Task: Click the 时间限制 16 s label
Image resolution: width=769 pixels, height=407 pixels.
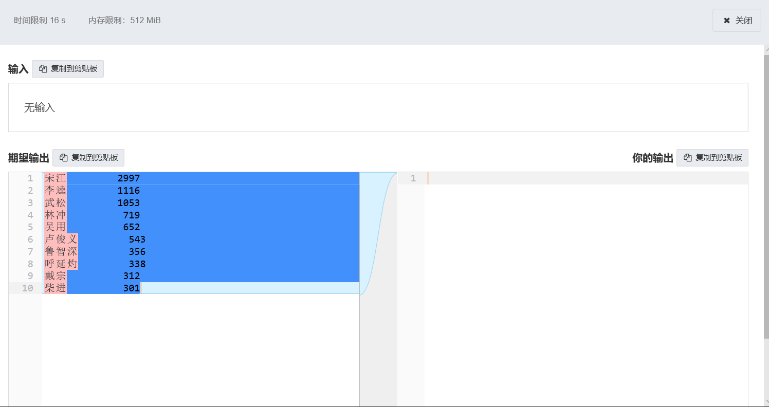Action: click(x=40, y=21)
